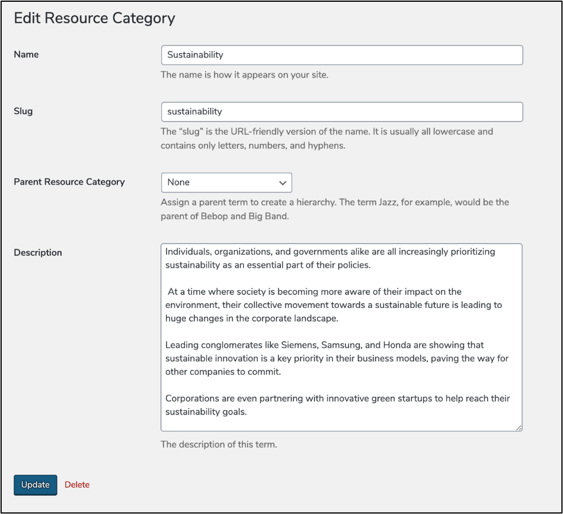Click the resize handle of the Description box
The image size is (563, 514).
tap(519, 428)
